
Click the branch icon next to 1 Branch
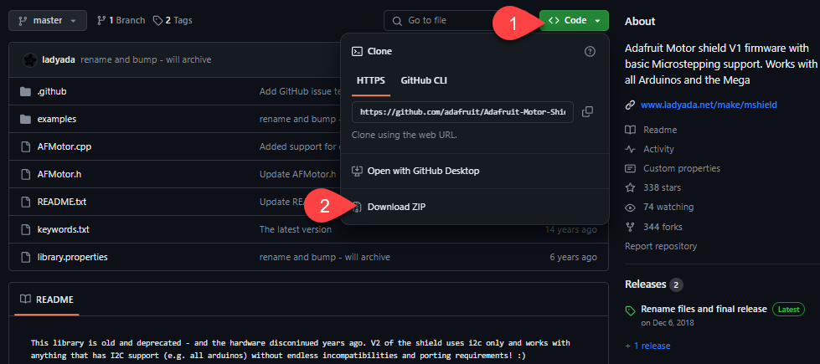(101, 20)
